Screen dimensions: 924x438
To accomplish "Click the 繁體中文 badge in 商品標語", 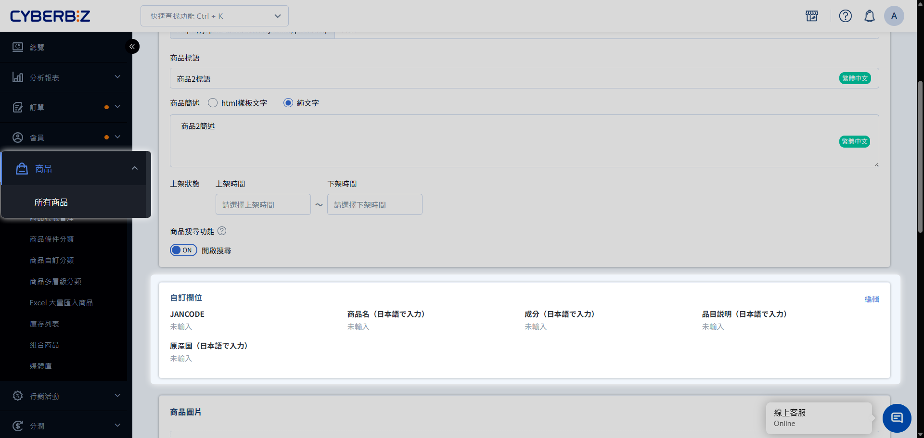I will click(x=855, y=78).
